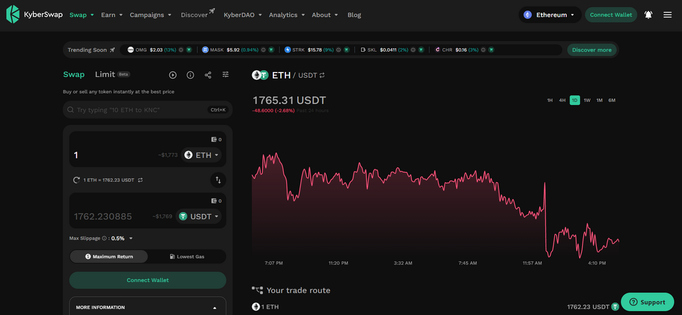The image size is (682, 315).
Task: Click the OMG token icon
Action: (x=130, y=50)
